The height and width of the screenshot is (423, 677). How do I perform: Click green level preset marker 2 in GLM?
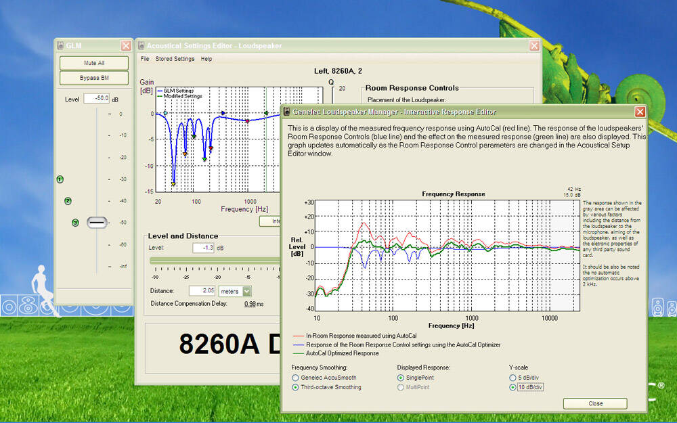tap(68, 201)
